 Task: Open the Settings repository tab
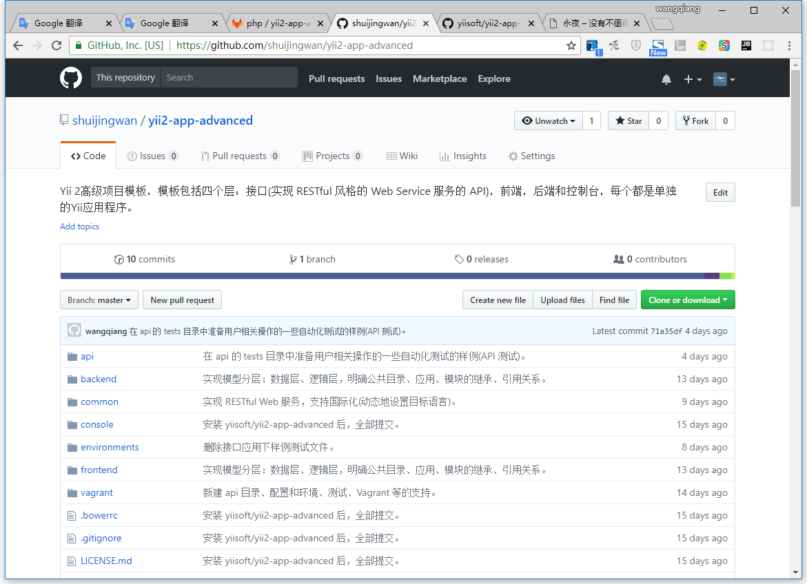[531, 156]
